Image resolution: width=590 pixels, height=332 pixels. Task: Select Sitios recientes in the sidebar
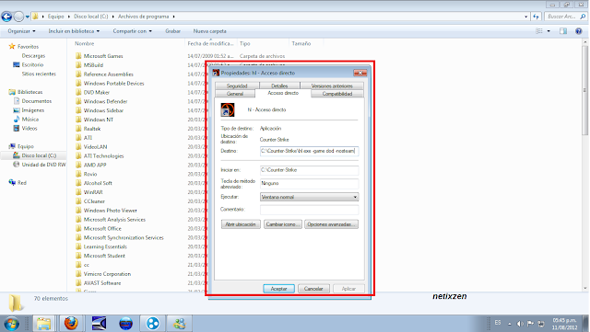coord(39,74)
